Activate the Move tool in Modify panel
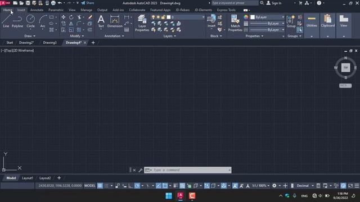The width and height of the screenshot is (360, 202). coord(64,17)
